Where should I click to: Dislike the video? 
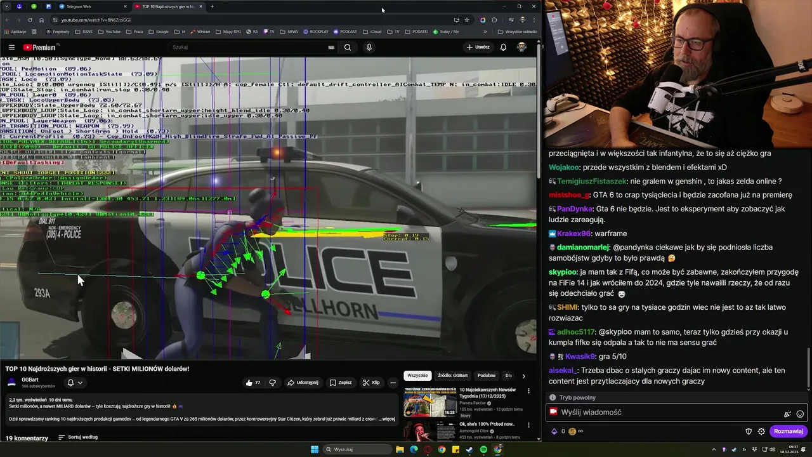(x=272, y=383)
